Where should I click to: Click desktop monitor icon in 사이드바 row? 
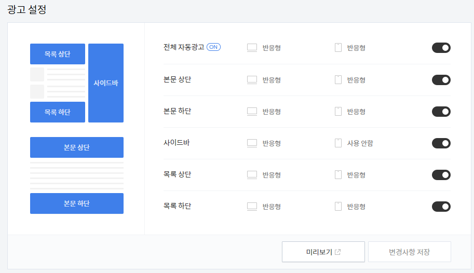point(252,143)
